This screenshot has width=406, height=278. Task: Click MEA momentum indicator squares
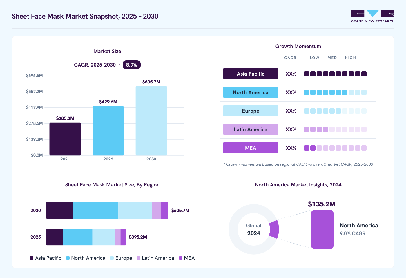pos(335,148)
